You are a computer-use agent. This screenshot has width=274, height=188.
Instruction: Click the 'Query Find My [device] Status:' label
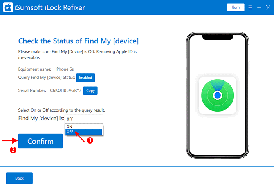coord(47,78)
